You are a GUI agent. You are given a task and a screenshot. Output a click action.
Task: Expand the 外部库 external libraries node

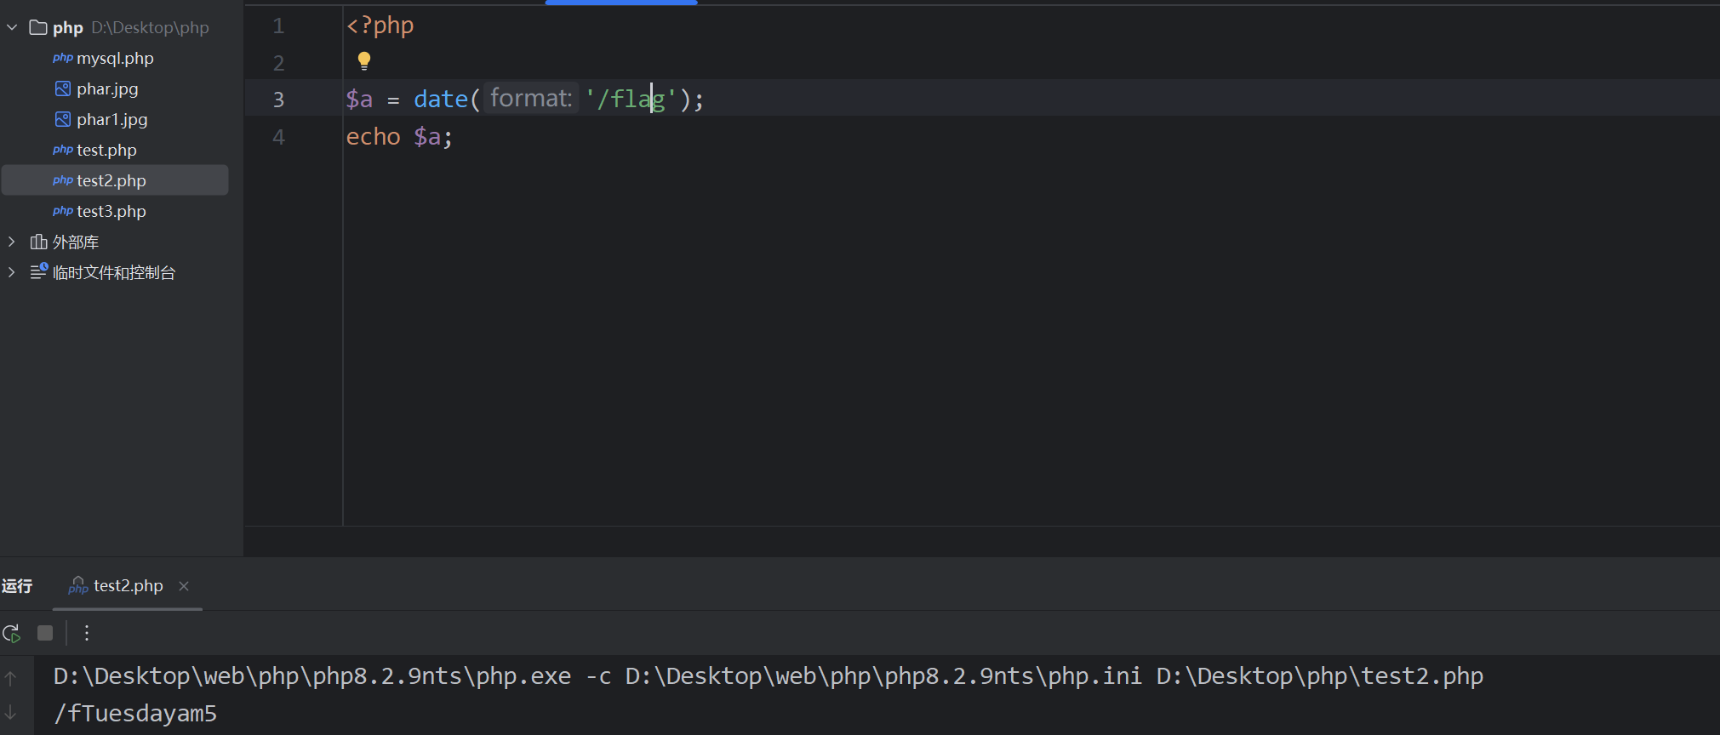(12, 242)
